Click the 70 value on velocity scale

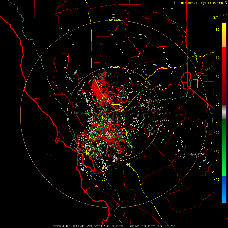click(218, 48)
